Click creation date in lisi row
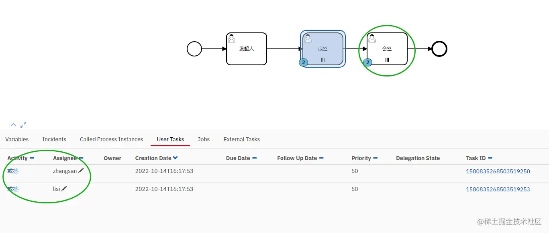Image resolution: width=549 pixels, height=233 pixels. [164, 189]
